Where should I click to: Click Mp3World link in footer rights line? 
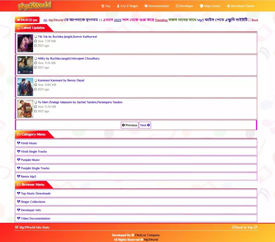[x=151, y=240]
